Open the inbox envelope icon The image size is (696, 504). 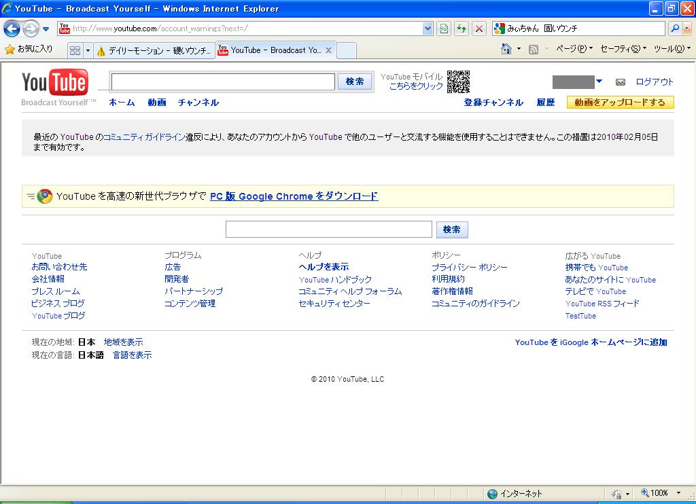621,82
